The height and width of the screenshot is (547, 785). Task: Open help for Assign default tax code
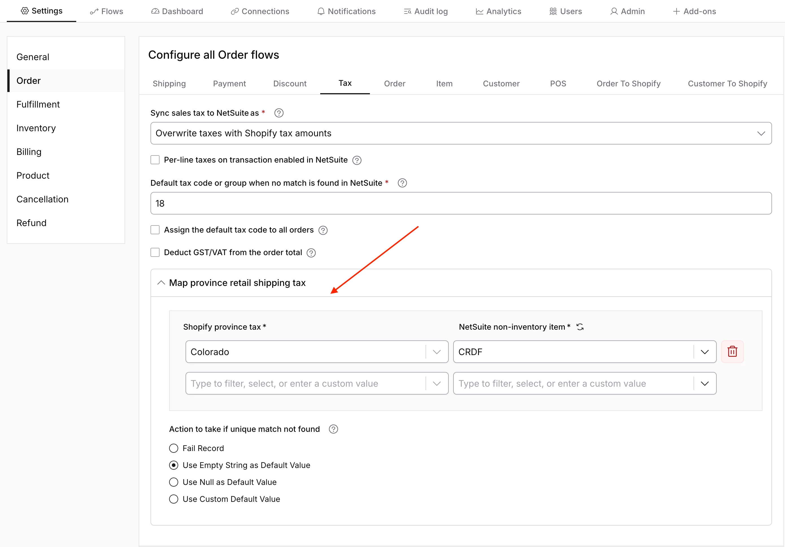pyautogui.click(x=323, y=230)
